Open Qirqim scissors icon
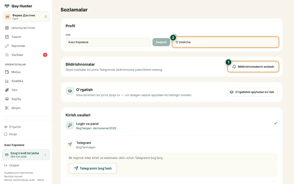294x184 pixels. 7,108
